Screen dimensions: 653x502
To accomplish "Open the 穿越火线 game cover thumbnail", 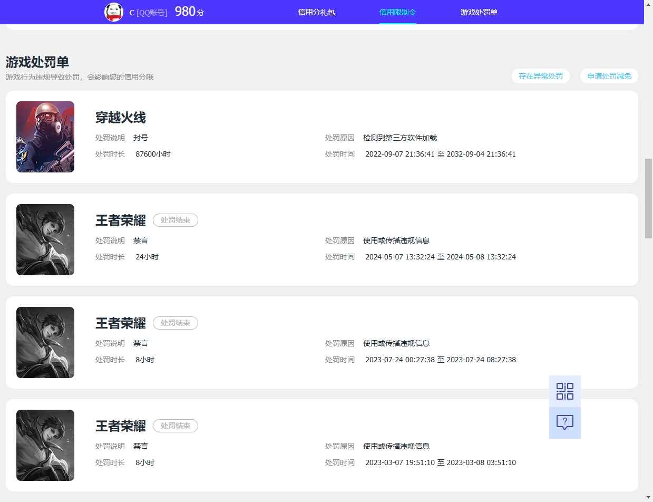I will [x=45, y=137].
